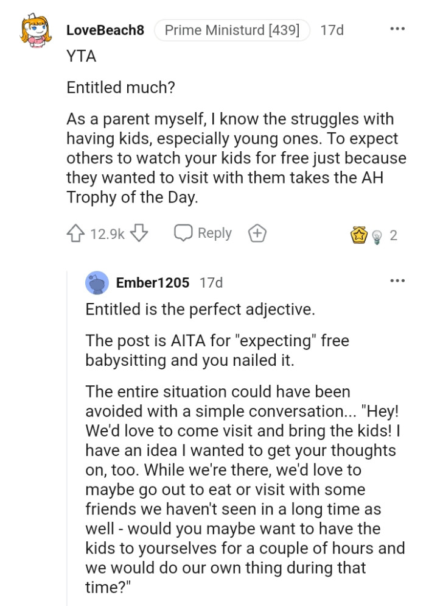Upvote LoveBeach8's comment
426x606 pixels.
click(74, 232)
